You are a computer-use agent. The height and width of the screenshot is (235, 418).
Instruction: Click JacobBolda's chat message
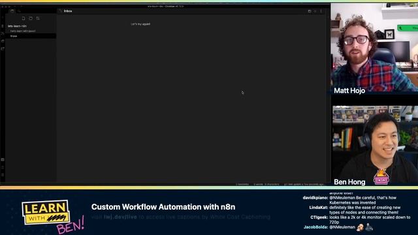click(338, 227)
